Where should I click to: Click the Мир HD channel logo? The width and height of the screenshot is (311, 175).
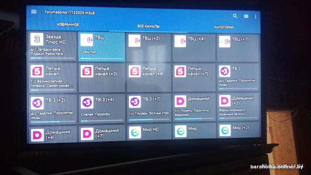[135, 132]
